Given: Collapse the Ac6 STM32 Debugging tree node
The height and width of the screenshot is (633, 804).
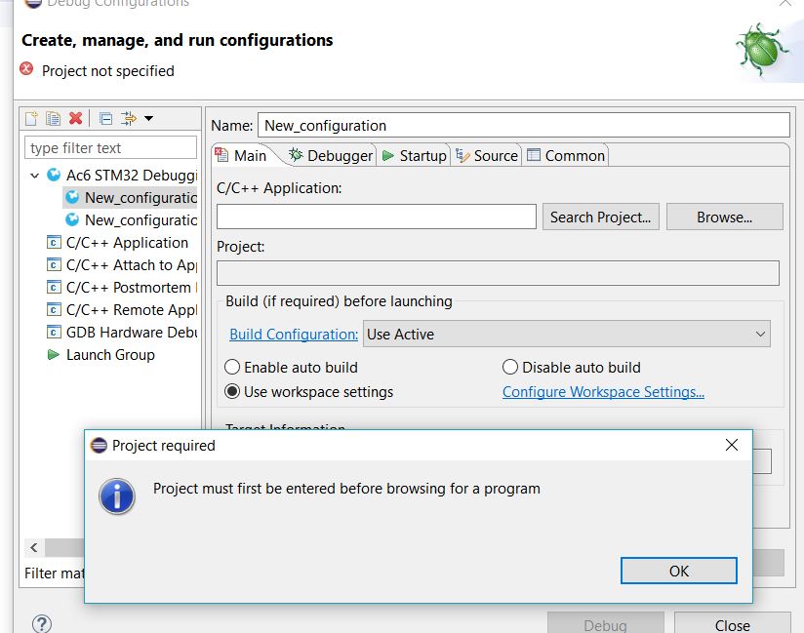Looking at the screenshot, I should [x=35, y=176].
